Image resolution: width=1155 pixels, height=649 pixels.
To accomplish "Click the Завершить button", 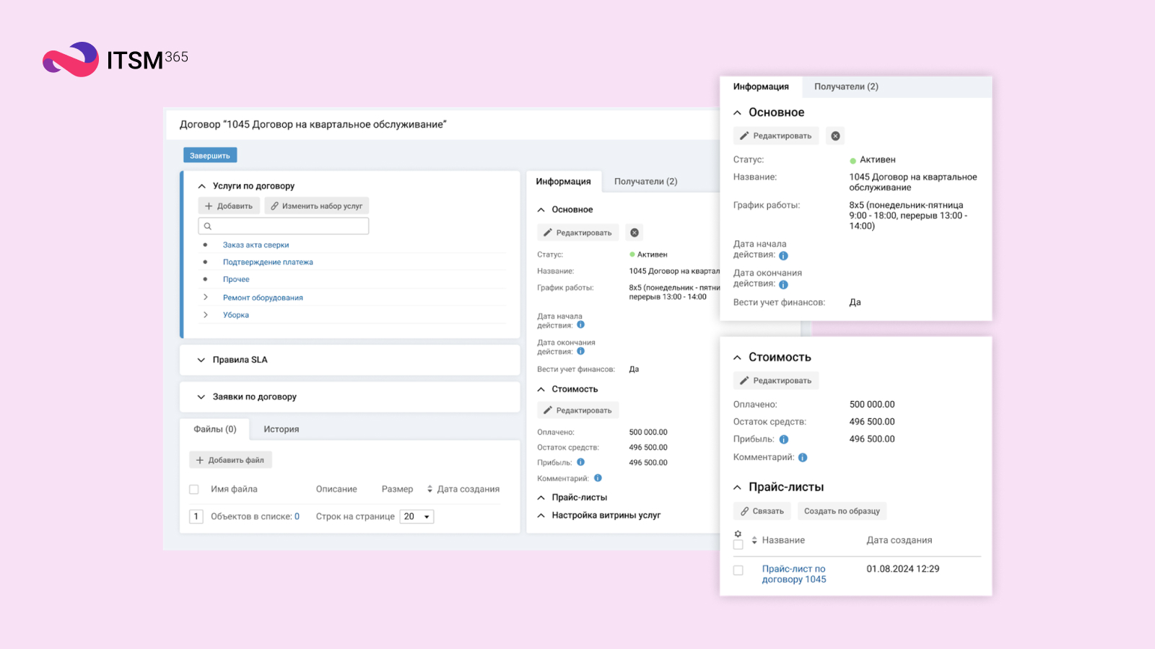I will (x=209, y=154).
